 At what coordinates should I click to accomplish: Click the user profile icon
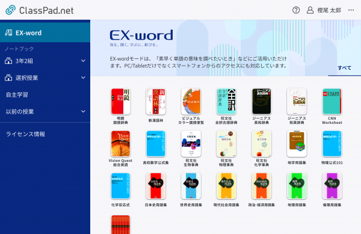310,10
